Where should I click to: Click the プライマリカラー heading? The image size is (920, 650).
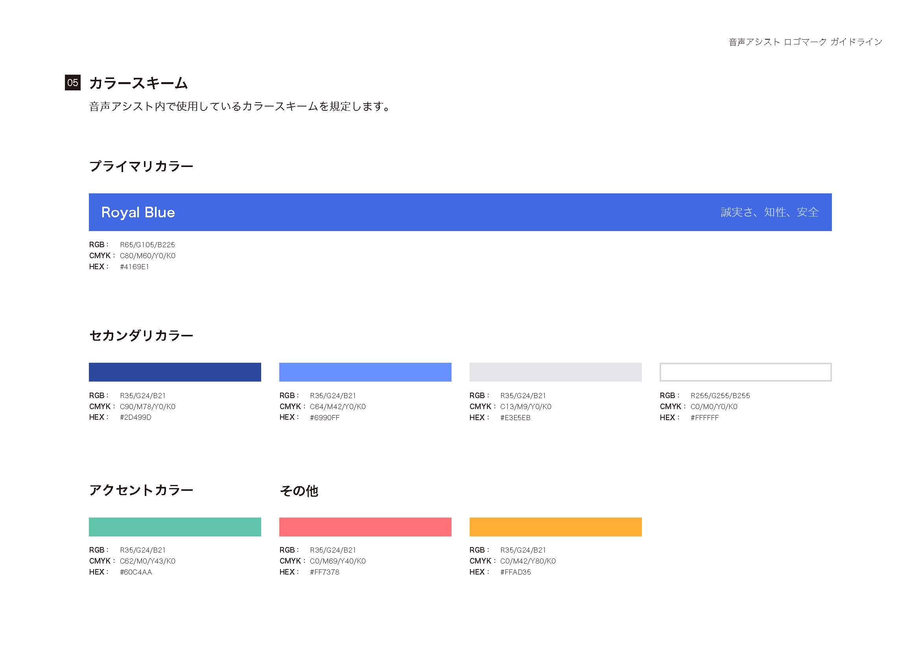(x=141, y=166)
